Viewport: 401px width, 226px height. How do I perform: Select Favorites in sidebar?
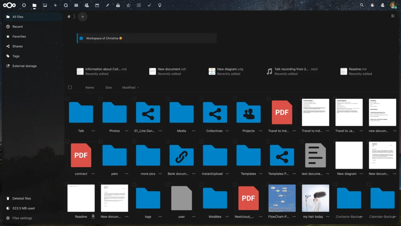(33, 36)
